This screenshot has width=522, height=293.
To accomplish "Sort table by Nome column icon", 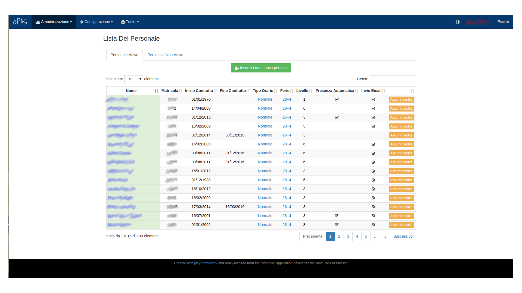I will point(157,91).
